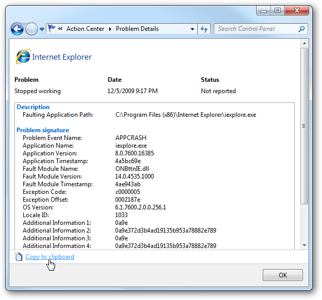Click the Internet Explorer logo icon
Screen dimensions: 322x300
(23, 57)
